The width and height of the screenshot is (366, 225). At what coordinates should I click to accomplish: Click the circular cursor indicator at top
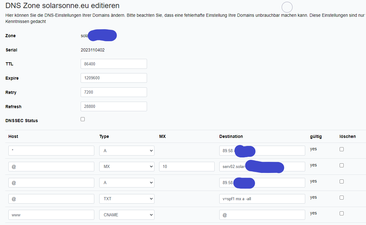[287, 7]
